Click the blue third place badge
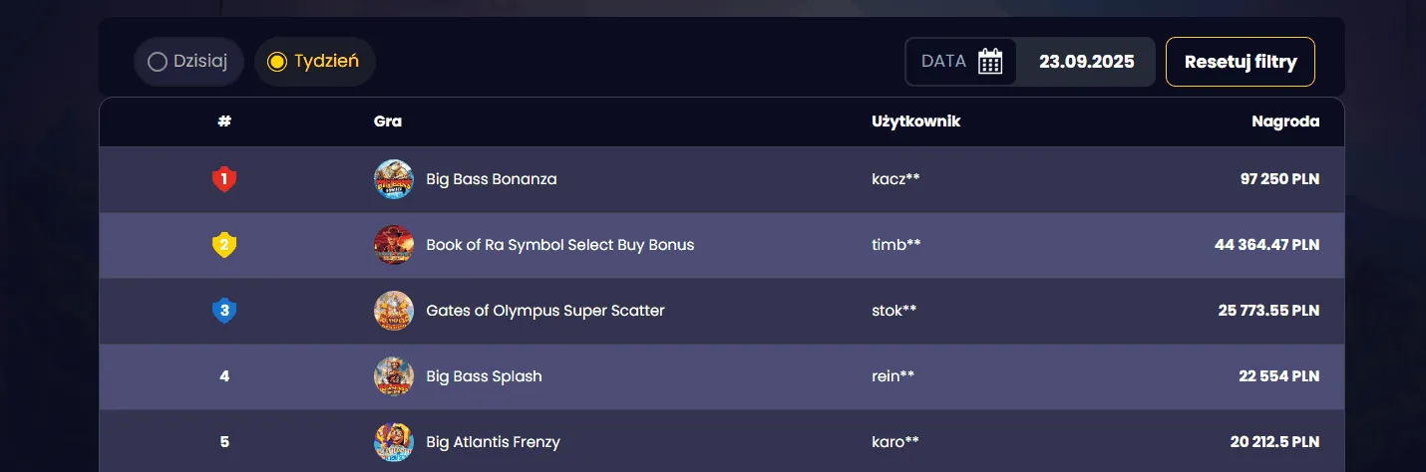This screenshot has width=1426, height=472. point(224,311)
